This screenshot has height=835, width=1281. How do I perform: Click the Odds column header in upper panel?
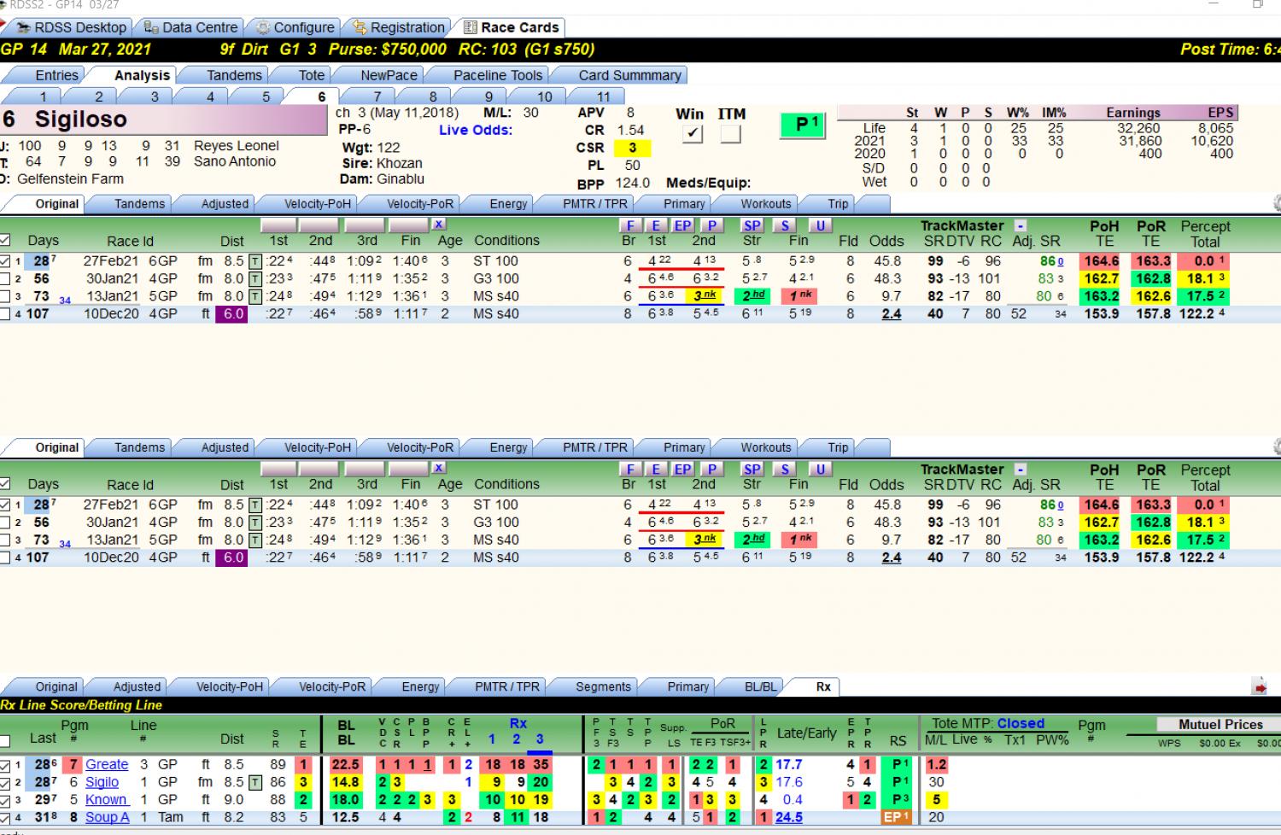coord(886,241)
